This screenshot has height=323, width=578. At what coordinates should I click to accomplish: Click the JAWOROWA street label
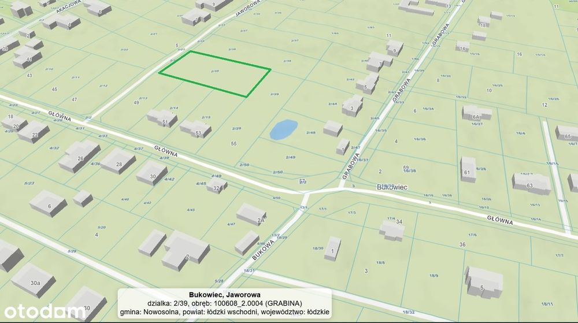click(x=248, y=8)
